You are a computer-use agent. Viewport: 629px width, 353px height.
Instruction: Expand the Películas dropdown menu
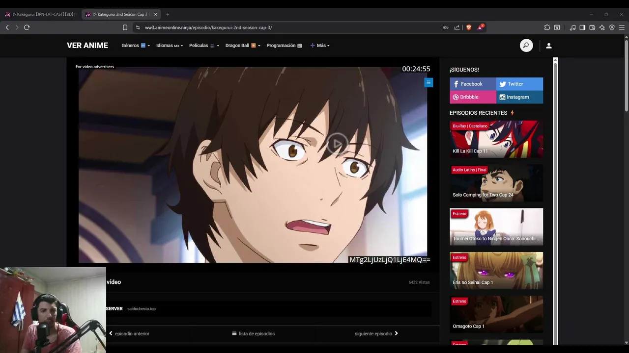pyautogui.click(x=204, y=46)
